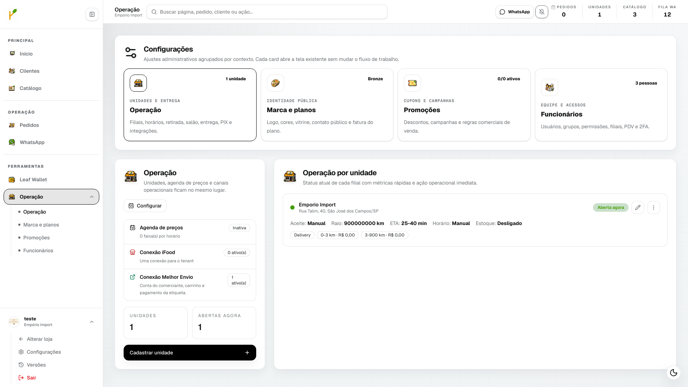Toggle the muted notifications bell icon
The width and height of the screenshot is (688, 387).
point(542,12)
